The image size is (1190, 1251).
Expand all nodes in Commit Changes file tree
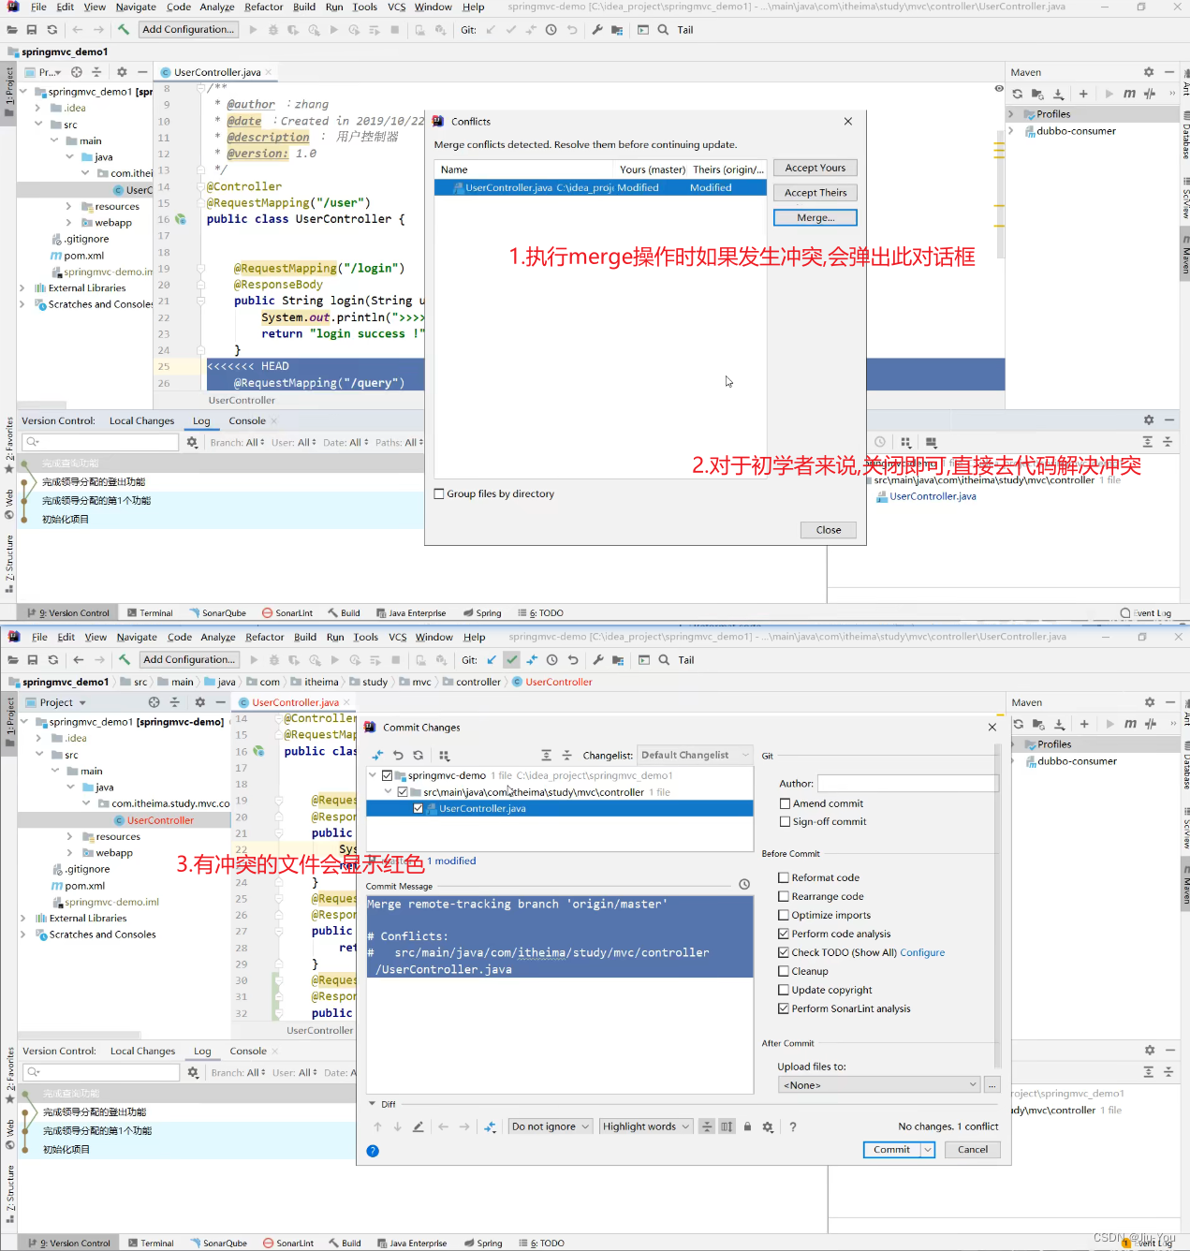coord(547,755)
